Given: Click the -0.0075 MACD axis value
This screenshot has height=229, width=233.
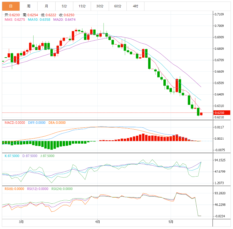Looking at the screenshot, I should tap(220, 150).
